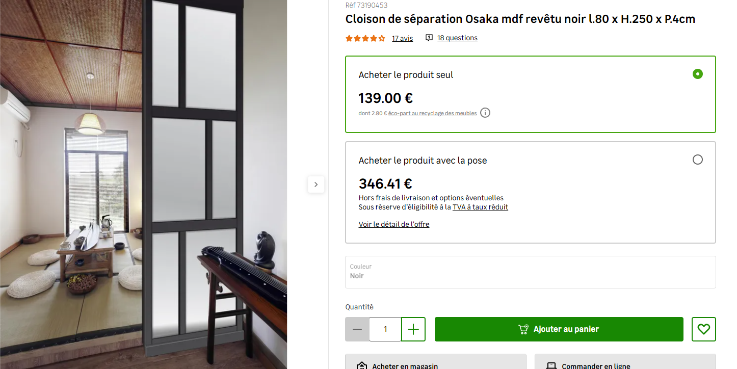
Task: Click the questions speech bubble icon
Action: point(429,38)
